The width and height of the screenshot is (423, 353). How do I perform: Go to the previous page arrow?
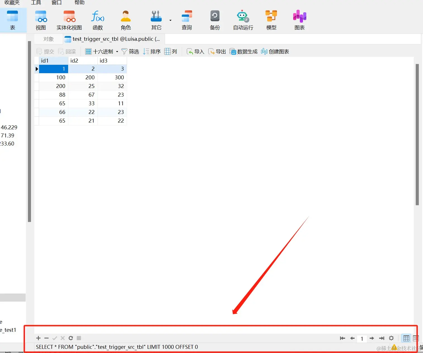click(352, 338)
